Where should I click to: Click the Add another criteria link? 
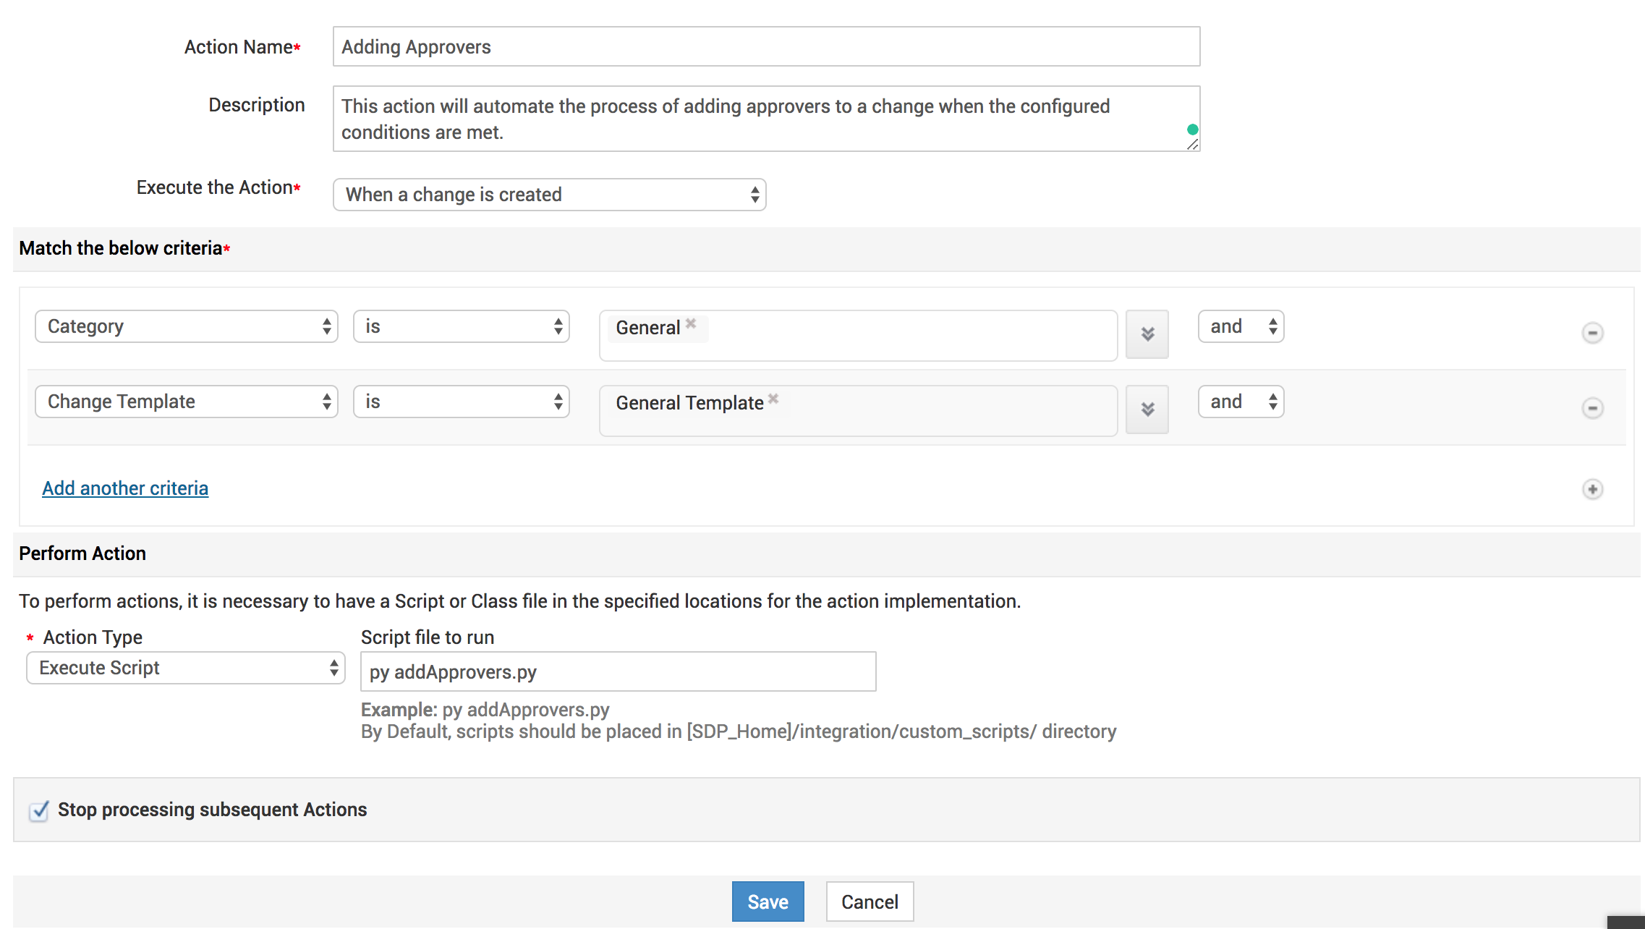(125, 488)
